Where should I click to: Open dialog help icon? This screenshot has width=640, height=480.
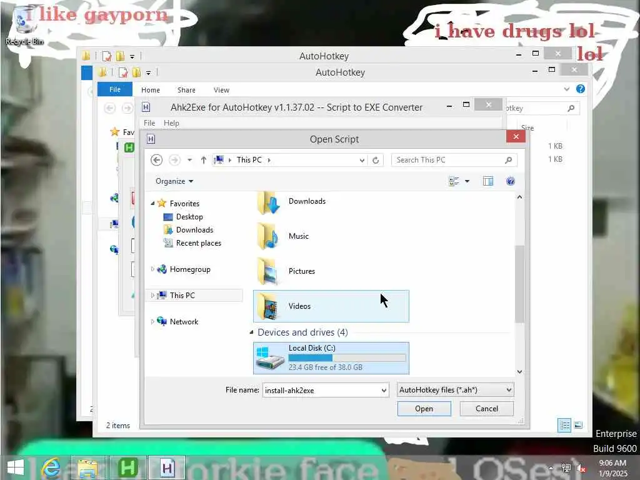coord(510,181)
